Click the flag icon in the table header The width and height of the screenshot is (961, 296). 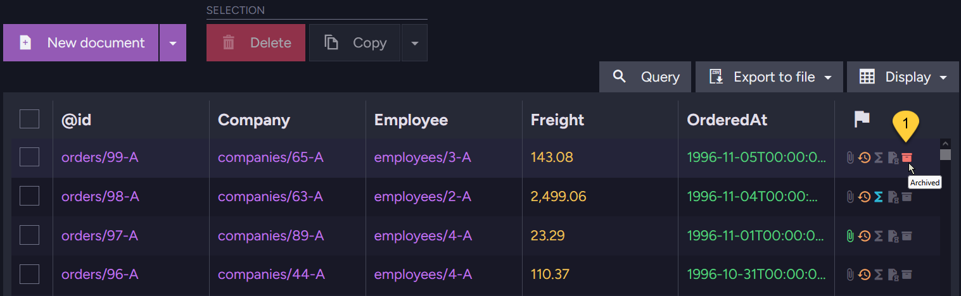862,119
